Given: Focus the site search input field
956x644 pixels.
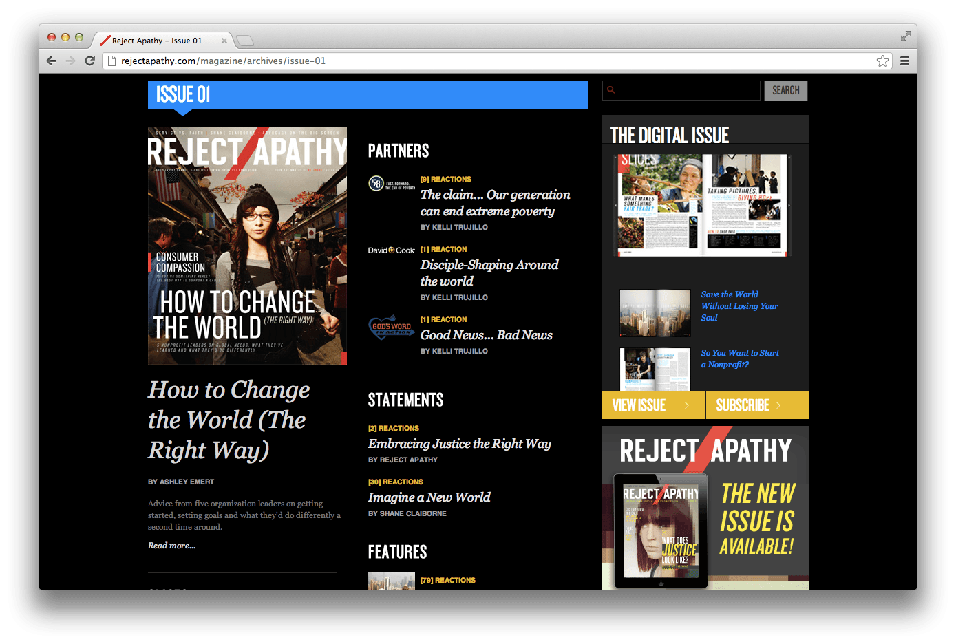Looking at the screenshot, I should 681,90.
